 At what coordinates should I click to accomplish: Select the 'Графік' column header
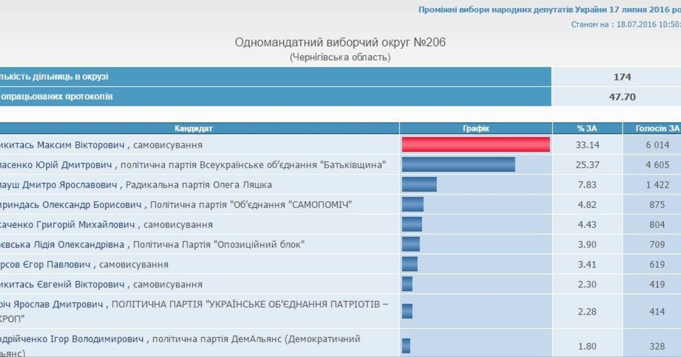(x=476, y=129)
